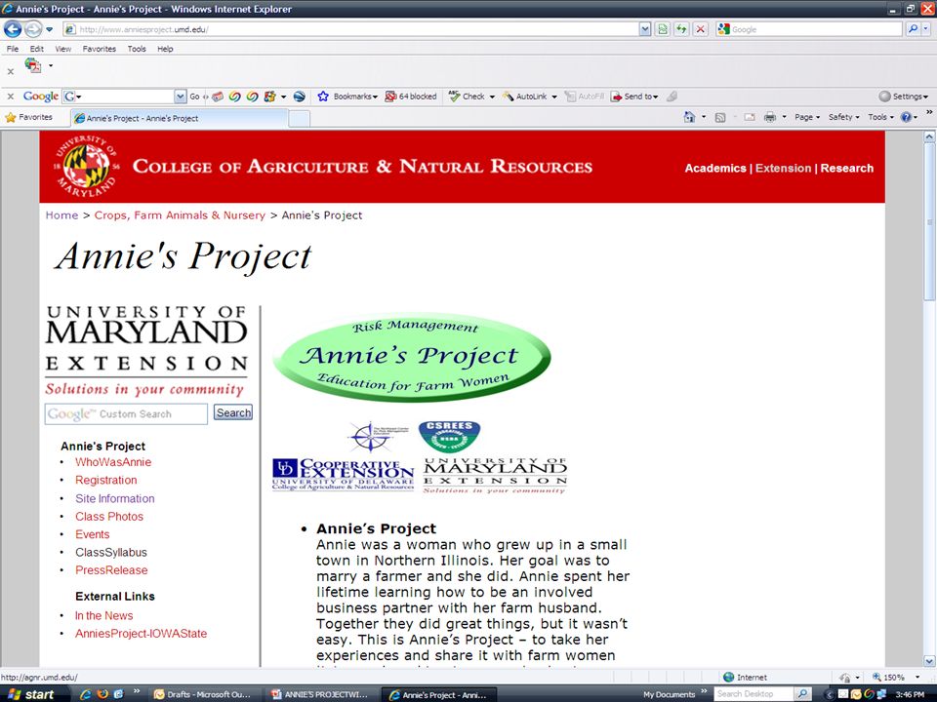937x702 pixels.
Task: Click the Compatibility View icon
Action: tap(663, 29)
